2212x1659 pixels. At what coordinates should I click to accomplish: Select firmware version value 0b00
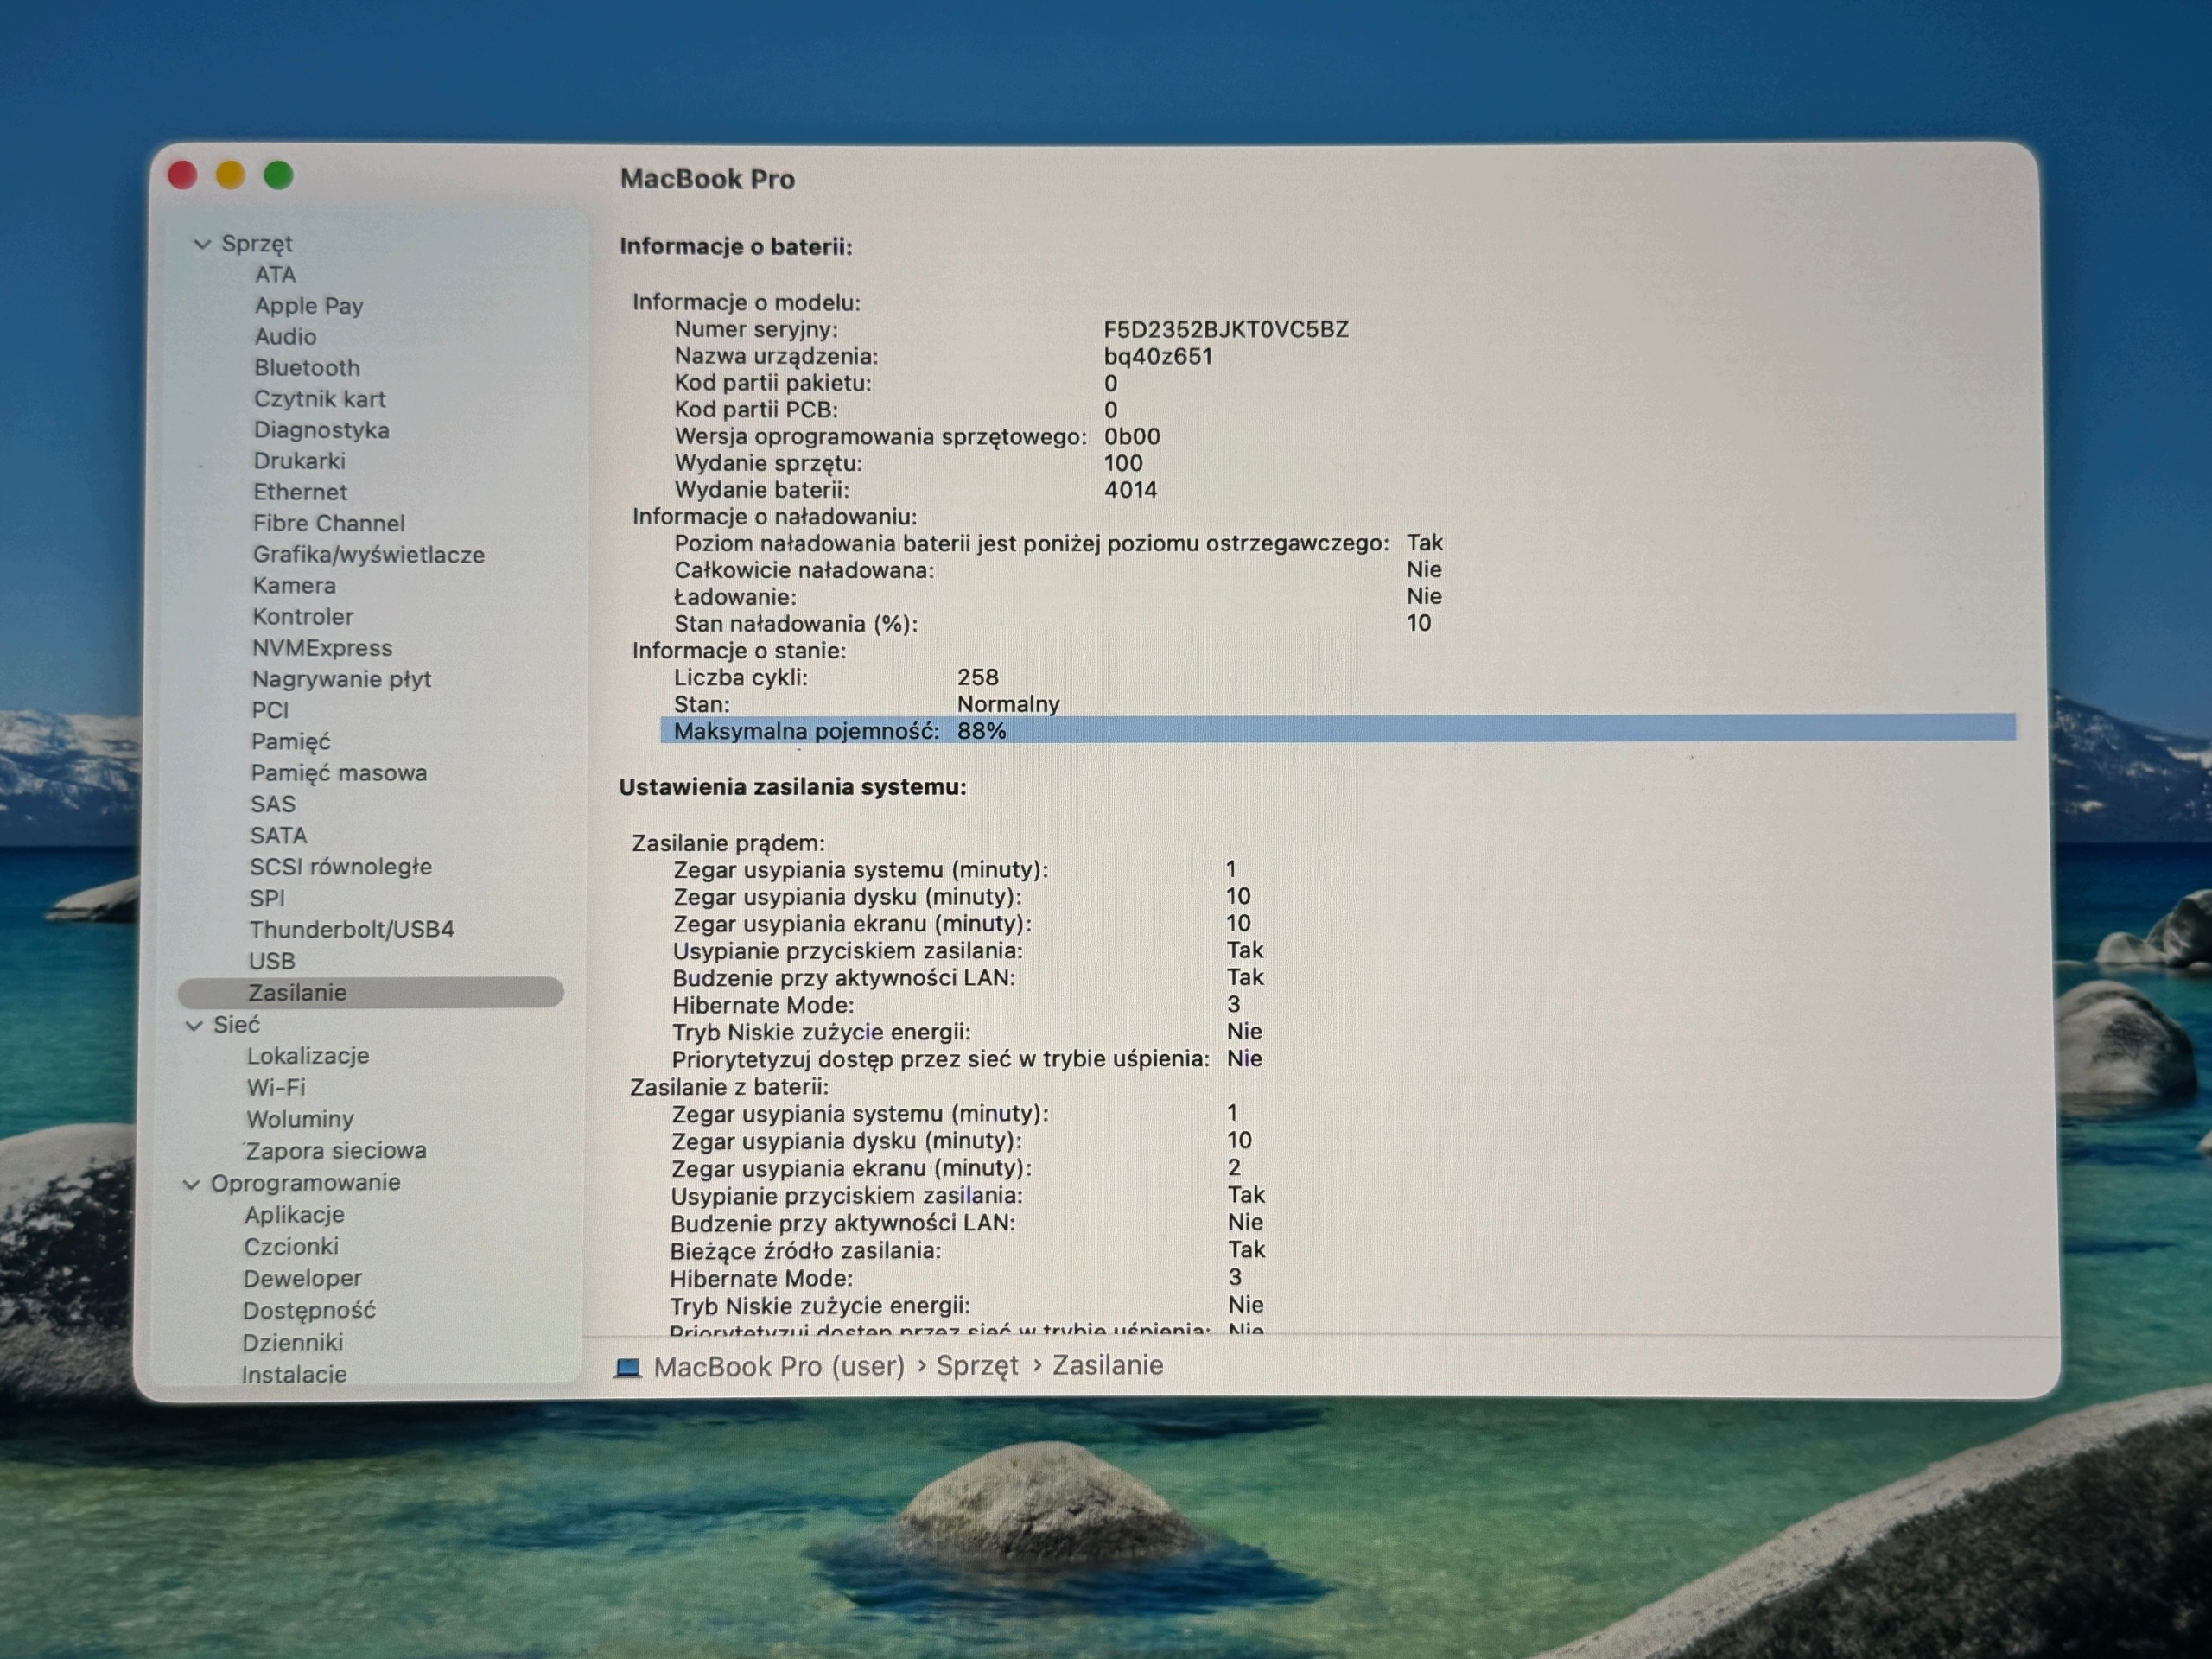1132,436
